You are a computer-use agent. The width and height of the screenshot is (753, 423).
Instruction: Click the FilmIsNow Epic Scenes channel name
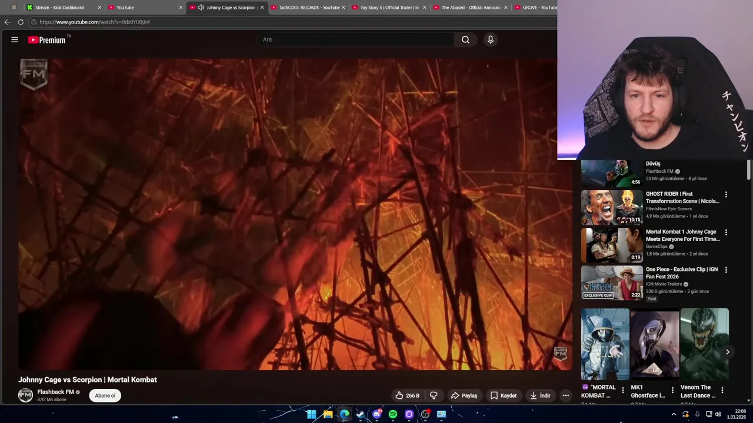pos(669,209)
